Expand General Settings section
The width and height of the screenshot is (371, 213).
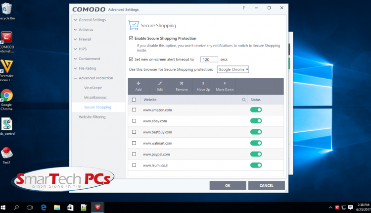click(x=90, y=20)
